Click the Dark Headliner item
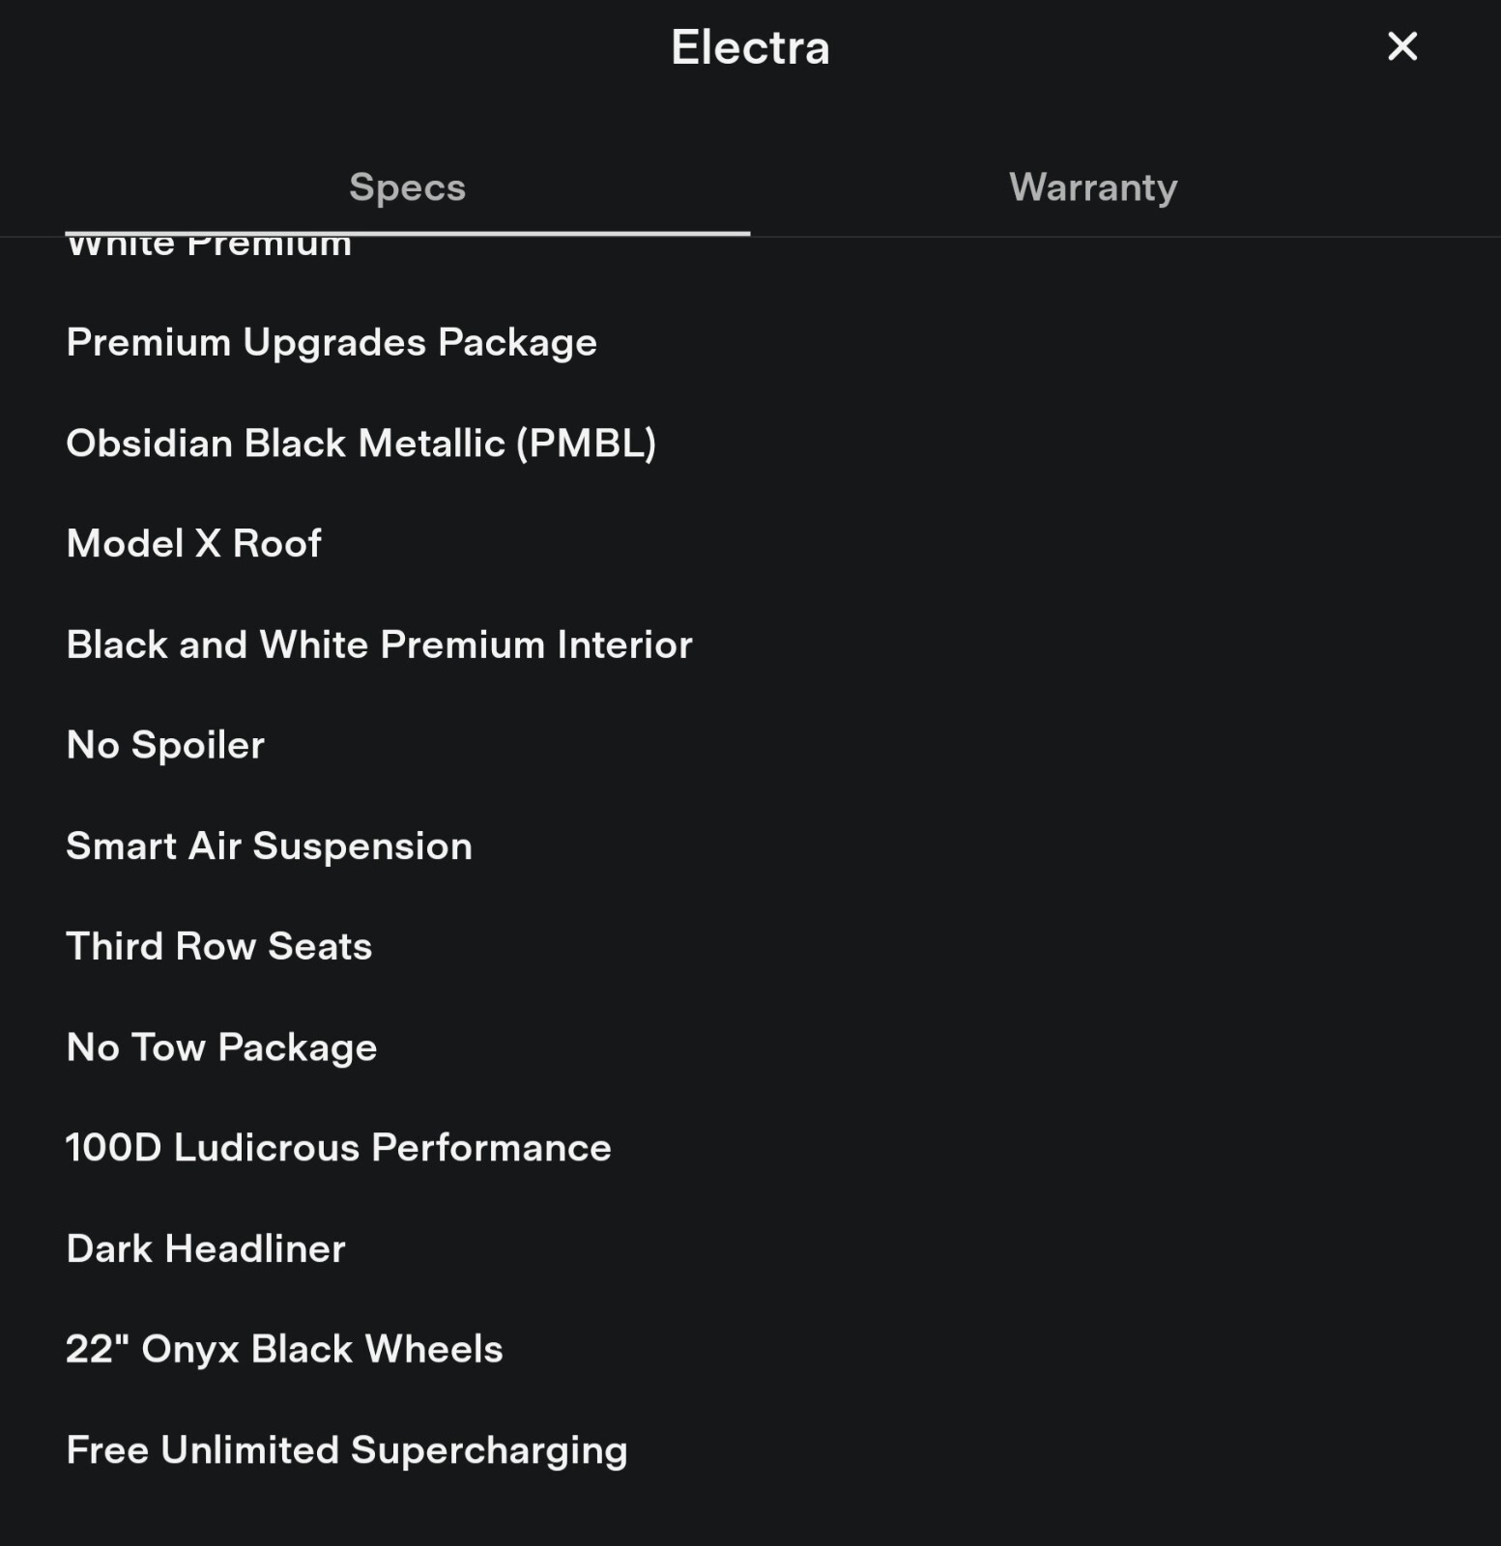This screenshot has height=1546, width=1501. 206,1248
